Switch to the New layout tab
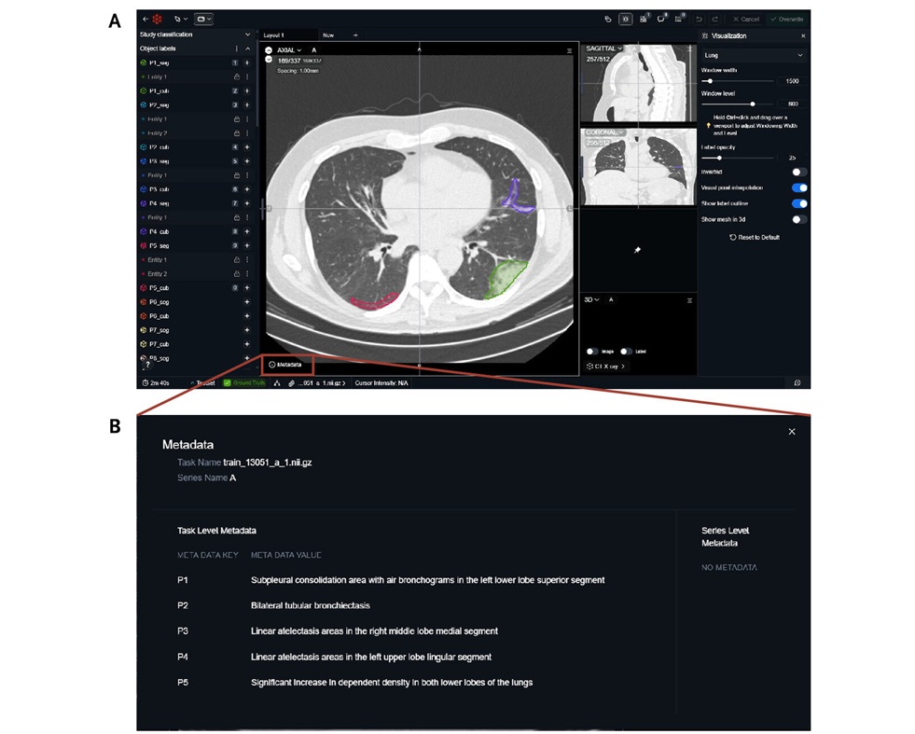This screenshot has height=734, width=915. 328,35
